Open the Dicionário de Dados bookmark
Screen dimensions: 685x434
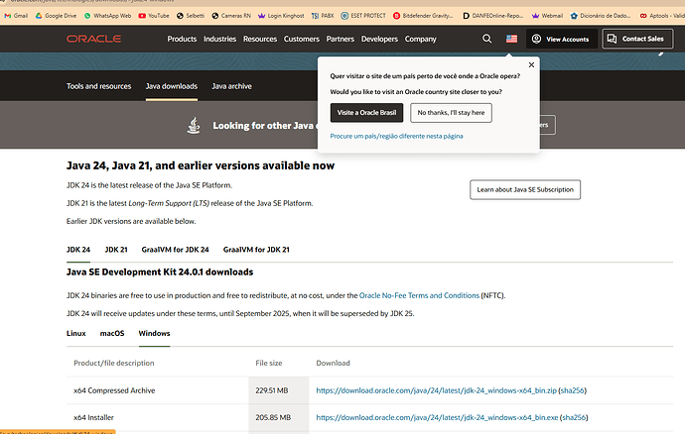(x=601, y=16)
